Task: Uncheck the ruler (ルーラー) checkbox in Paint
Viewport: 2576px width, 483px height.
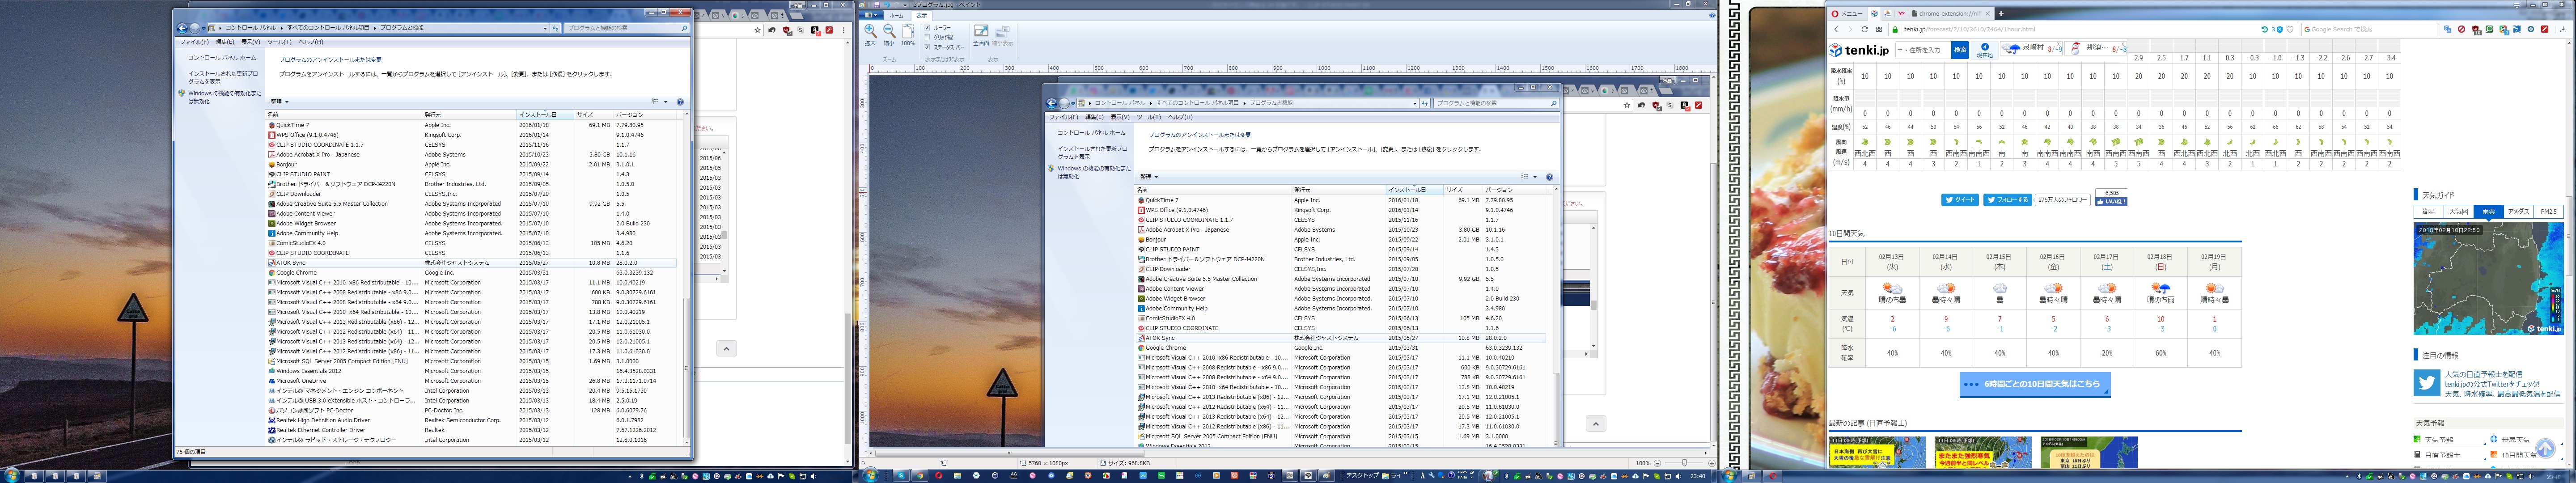Action: click(926, 28)
